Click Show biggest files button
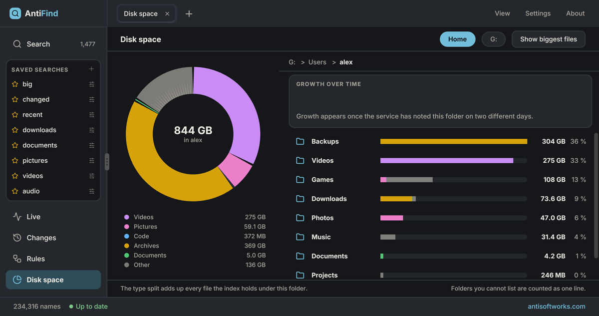This screenshot has height=316, width=599. tap(549, 39)
